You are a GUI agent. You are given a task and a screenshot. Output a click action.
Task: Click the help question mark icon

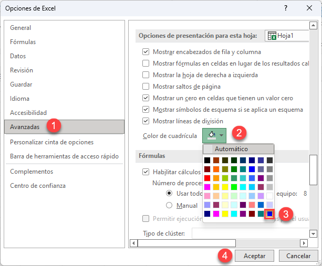286,8
